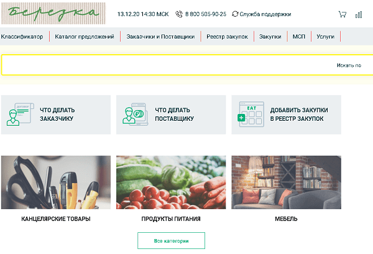Click the Березка logo
This screenshot has width=373, height=254.
[53, 13]
